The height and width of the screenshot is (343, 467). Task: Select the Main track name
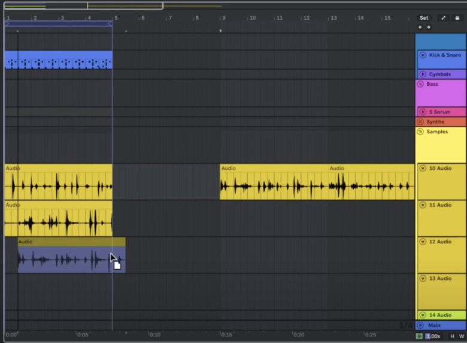point(434,325)
